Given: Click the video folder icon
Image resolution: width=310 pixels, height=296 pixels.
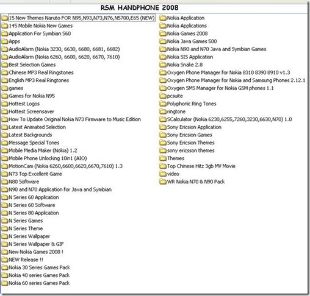Looking at the screenshot, I should coord(163,174).
